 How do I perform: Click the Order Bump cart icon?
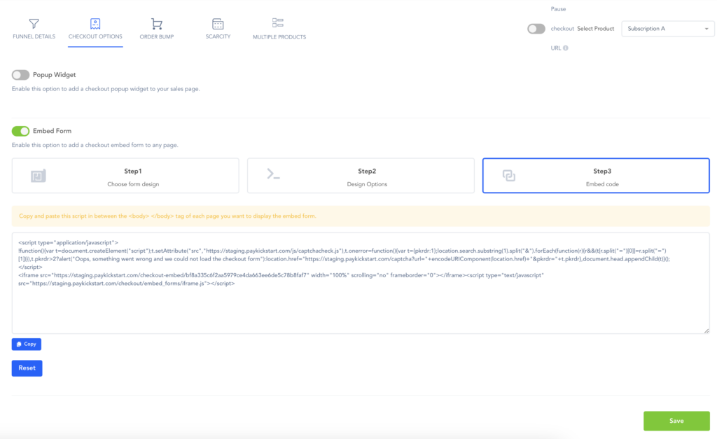click(157, 24)
